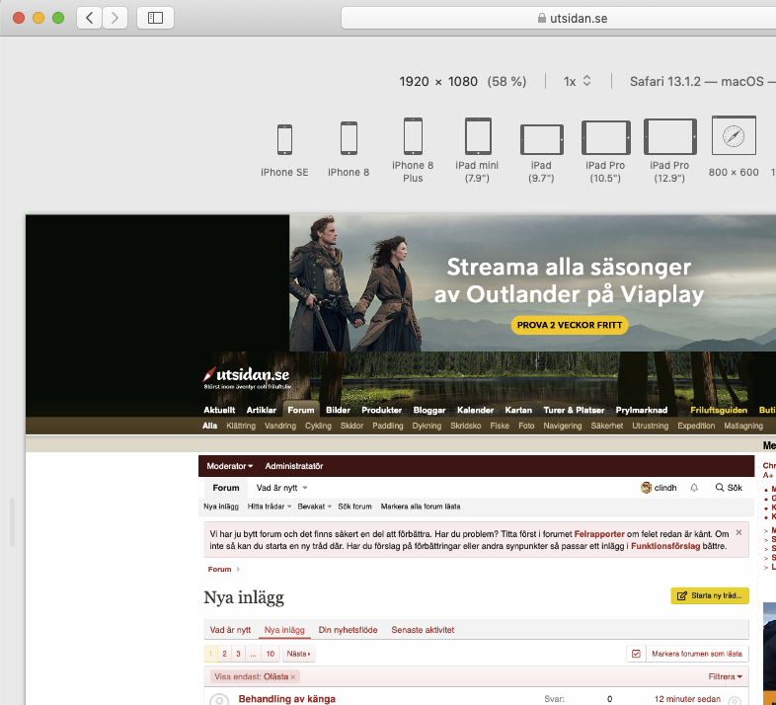This screenshot has width=776, height=705.
Task: Expand the Moderator dropdown menu
Action: coord(229,466)
